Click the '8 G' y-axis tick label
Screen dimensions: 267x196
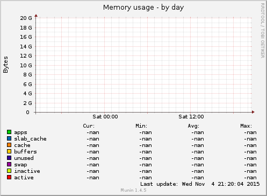(27, 75)
